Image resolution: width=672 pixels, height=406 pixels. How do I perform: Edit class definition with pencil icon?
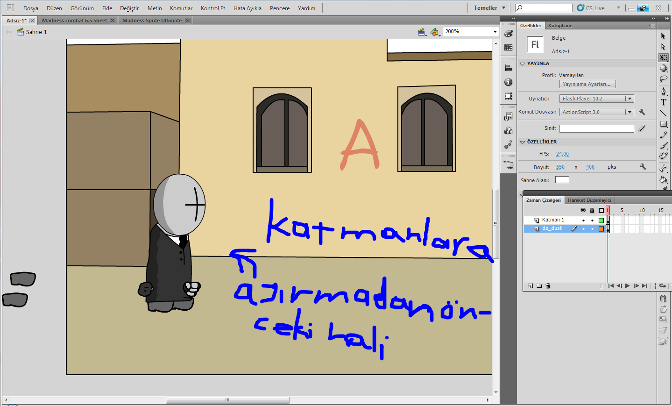642,128
